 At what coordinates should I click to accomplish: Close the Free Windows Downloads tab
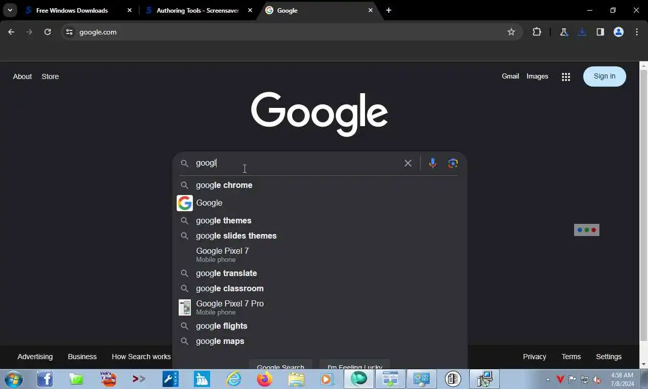(x=130, y=10)
